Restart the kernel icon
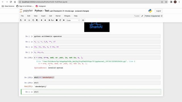Screen dimensions: 182x102 [x=60, y=20]
